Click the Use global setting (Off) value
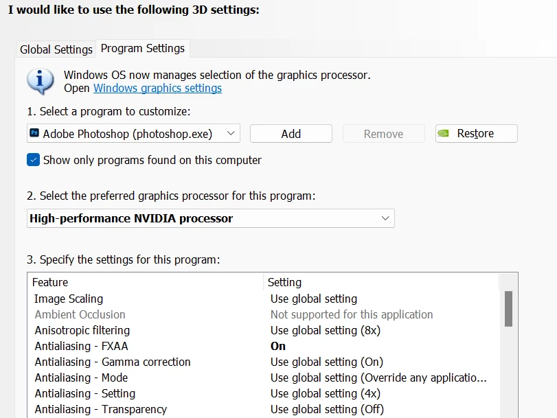The height and width of the screenshot is (418, 557). pyautogui.click(x=327, y=409)
